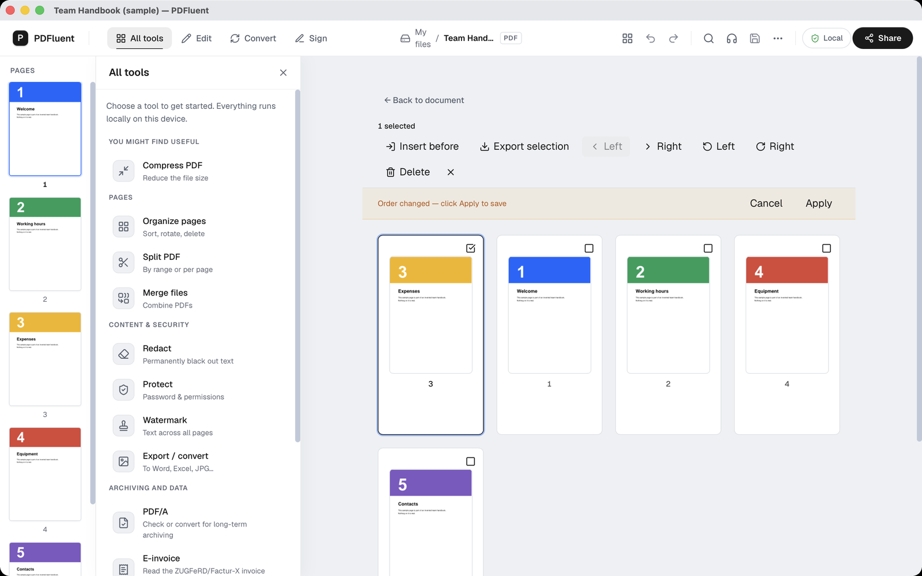Viewport: 922px width, 576px height.
Task: Select sidebar thumbnail of page 3 Expenses
Action: click(x=45, y=359)
